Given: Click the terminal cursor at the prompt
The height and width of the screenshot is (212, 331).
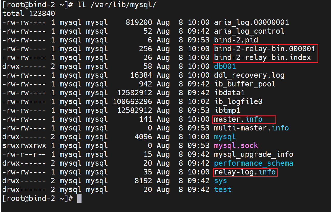Looking at the screenshot, I should [79, 199].
